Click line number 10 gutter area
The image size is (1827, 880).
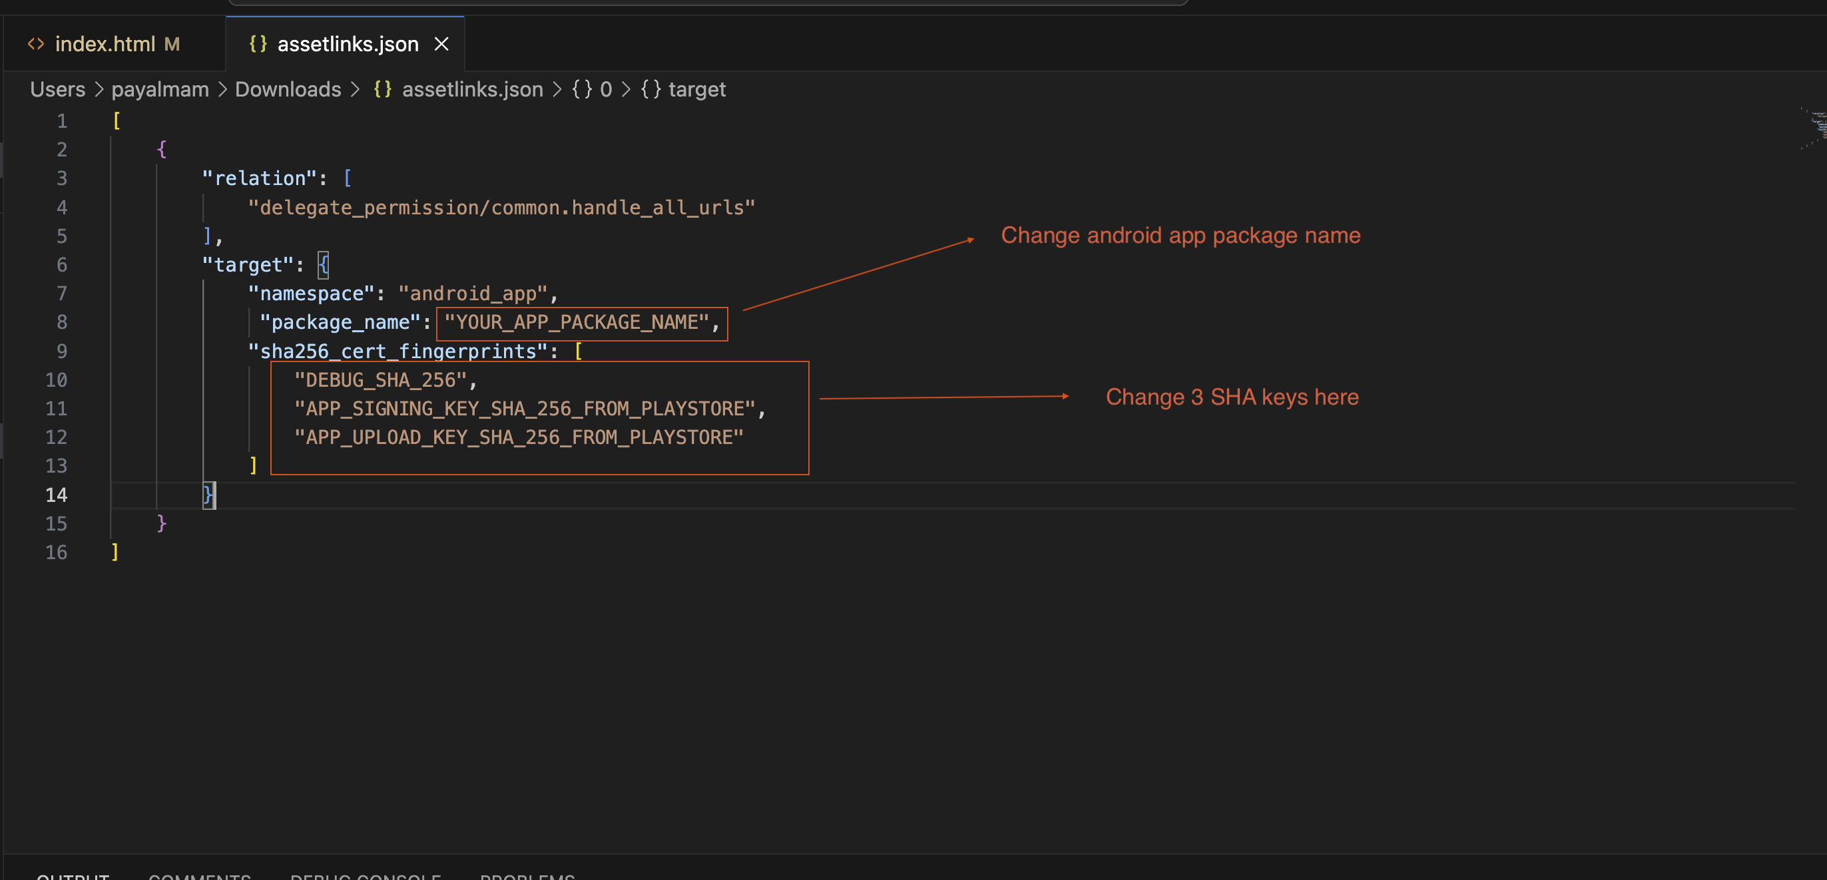[x=55, y=380]
